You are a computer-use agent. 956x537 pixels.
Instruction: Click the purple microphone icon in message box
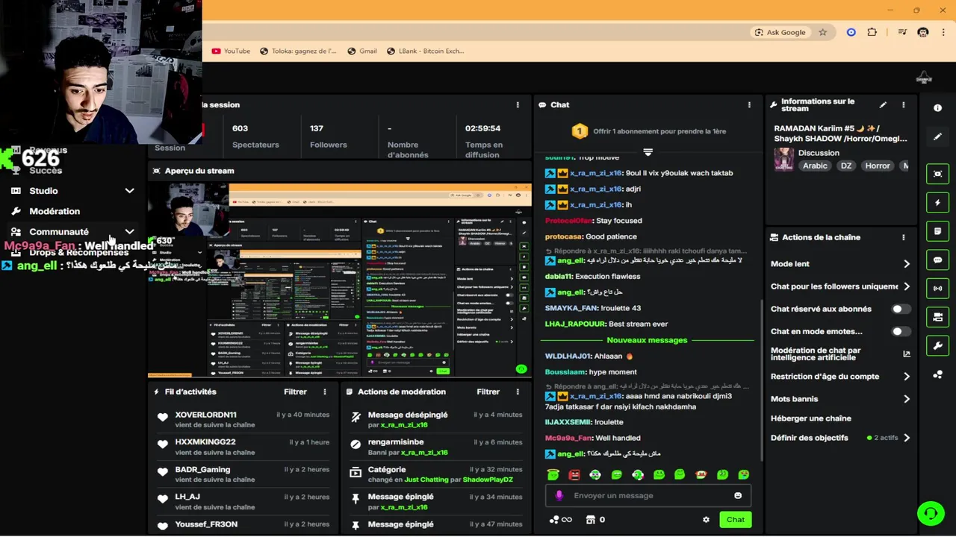coord(559,495)
